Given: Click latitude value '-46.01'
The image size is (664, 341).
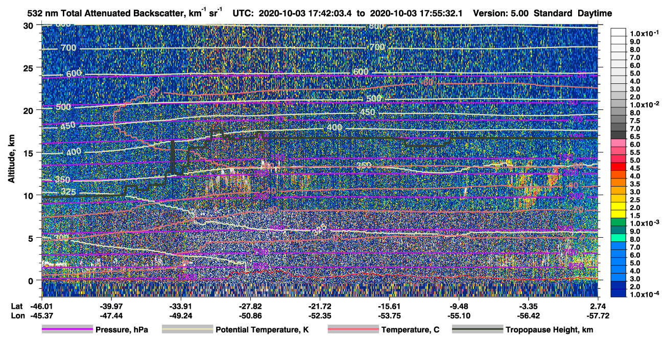Looking at the screenshot, I should 41,306.
